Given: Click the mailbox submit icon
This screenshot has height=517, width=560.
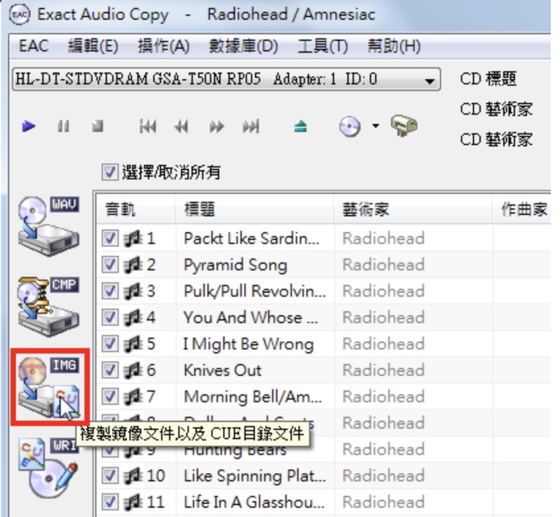Looking at the screenshot, I should [404, 125].
